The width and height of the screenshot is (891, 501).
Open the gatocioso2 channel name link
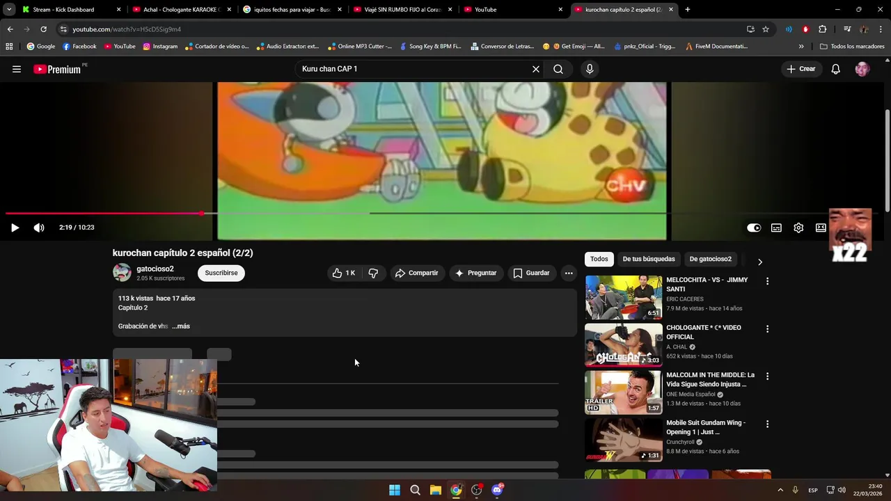(x=155, y=269)
